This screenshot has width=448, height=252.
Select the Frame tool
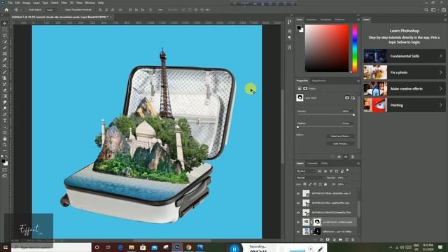[x=5, y=54]
